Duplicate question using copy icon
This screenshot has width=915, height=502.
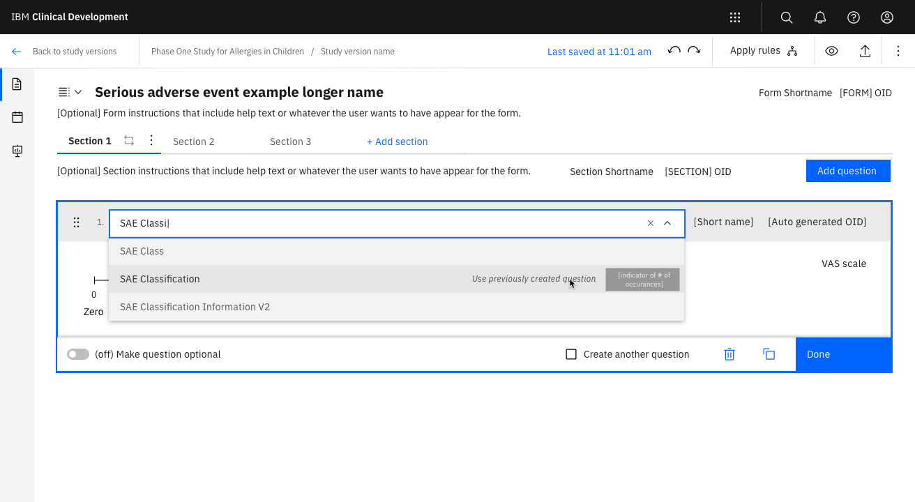[x=769, y=354]
